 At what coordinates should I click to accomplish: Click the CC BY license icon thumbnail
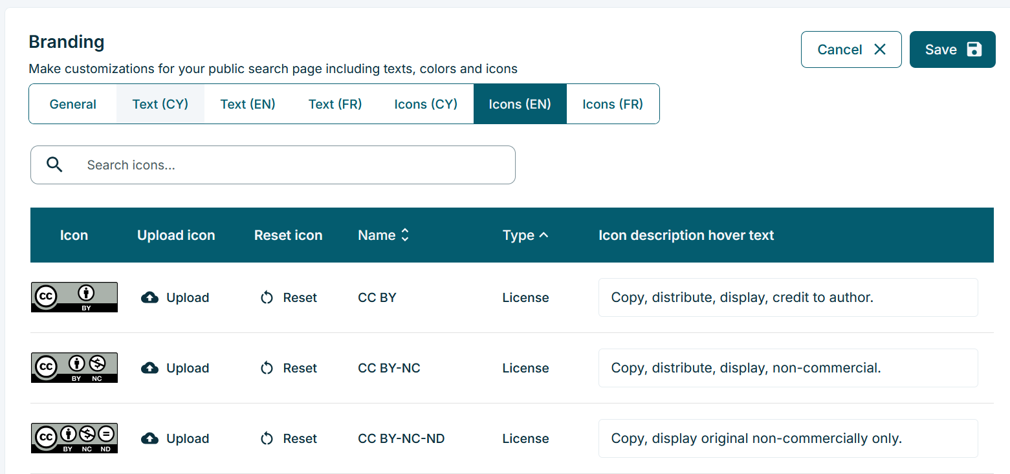(x=74, y=297)
